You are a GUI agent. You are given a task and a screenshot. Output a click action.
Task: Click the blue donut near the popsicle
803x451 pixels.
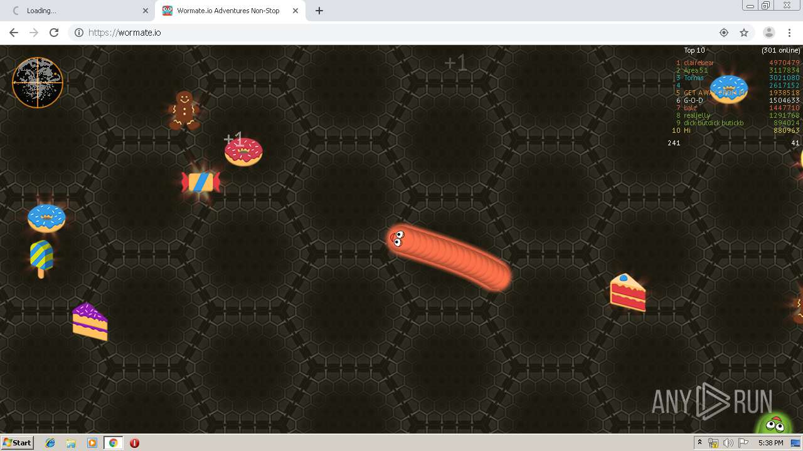(x=46, y=218)
